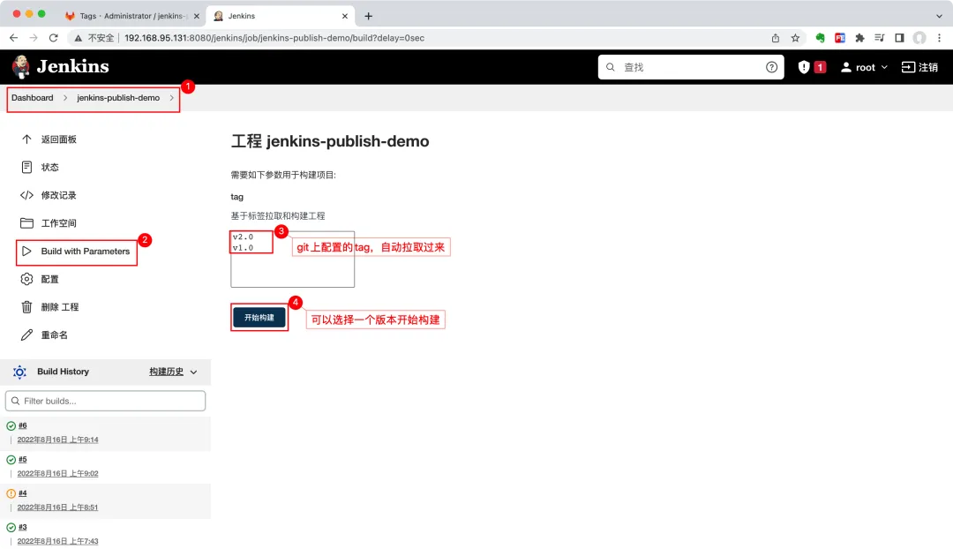Click the root user avatar icon
This screenshot has width=953, height=549.
[845, 67]
